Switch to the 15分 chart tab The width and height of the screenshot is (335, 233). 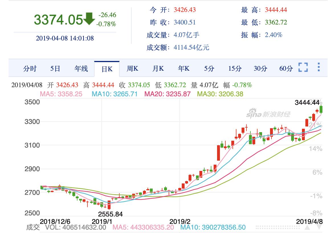(235, 69)
